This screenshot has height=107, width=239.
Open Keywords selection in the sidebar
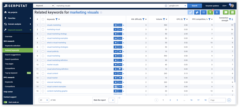click(x=13, y=46)
